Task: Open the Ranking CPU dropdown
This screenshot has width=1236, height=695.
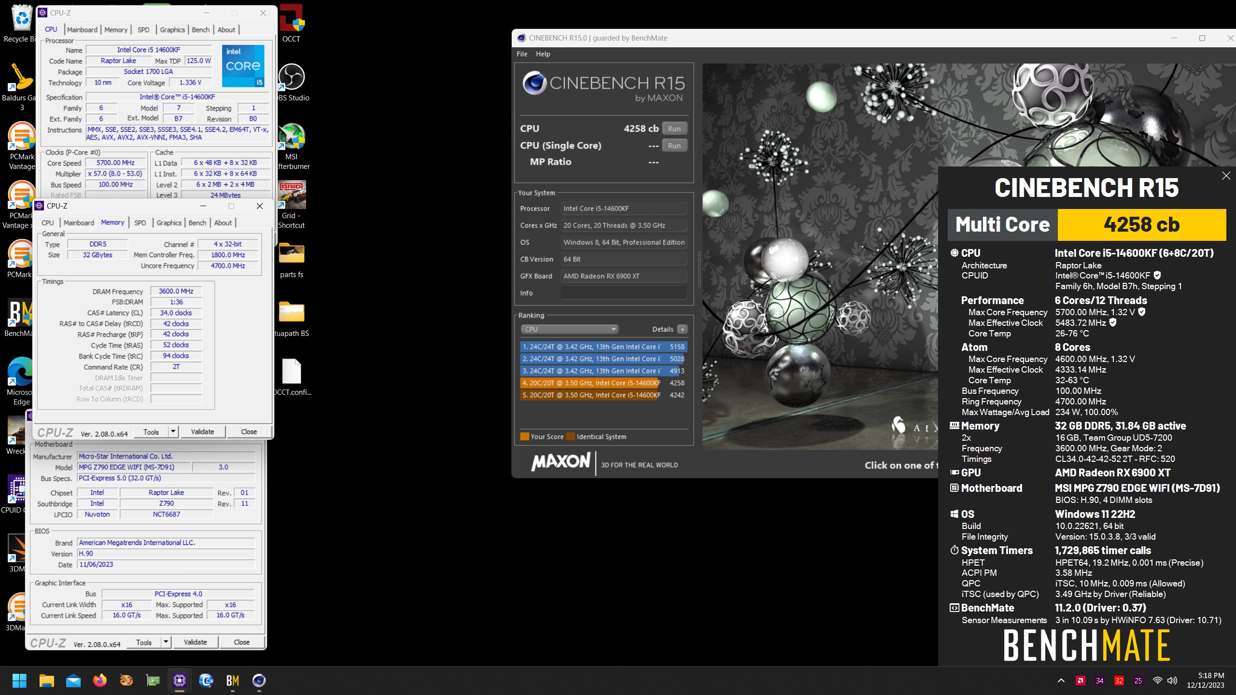Action: [x=569, y=329]
